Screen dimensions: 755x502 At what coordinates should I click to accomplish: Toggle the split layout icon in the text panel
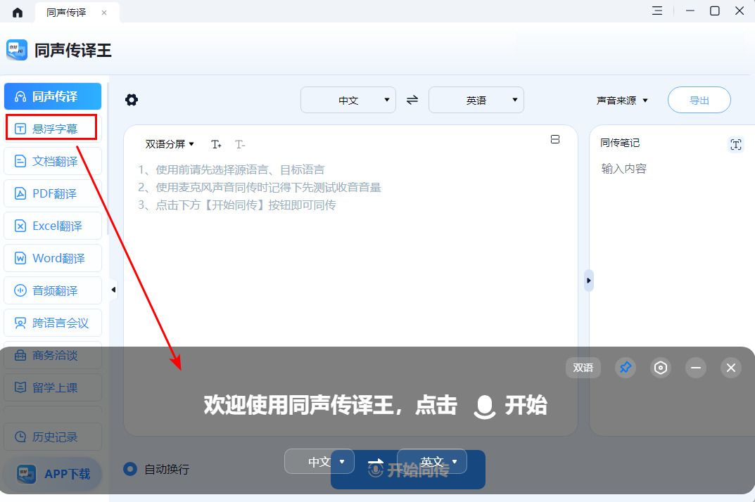pos(555,139)
